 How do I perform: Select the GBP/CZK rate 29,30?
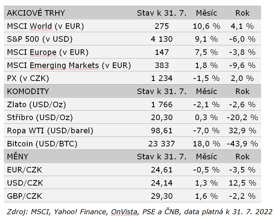[x=162, y=196]
